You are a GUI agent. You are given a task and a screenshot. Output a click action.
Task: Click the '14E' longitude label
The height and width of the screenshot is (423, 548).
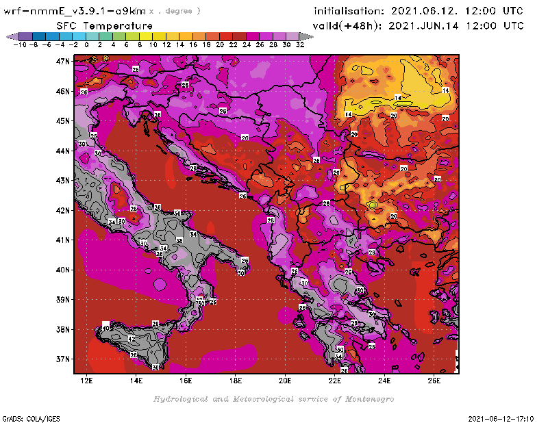coord(136,381)
